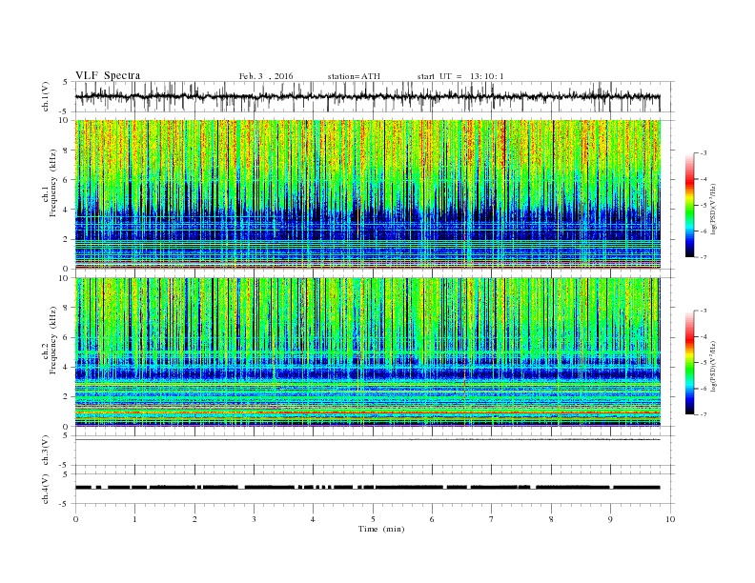Image resolution: width=755 pixels, height=583 pixels.
Task: Click time axis tick label '7'
Action: [x=492, y=519]
